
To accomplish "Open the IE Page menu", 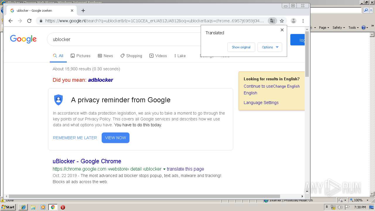I will coord(324,27).
